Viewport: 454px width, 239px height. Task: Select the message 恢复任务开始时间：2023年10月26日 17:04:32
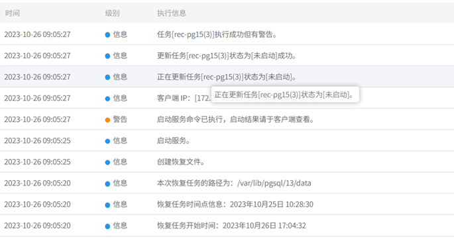(x=231, y=226)
